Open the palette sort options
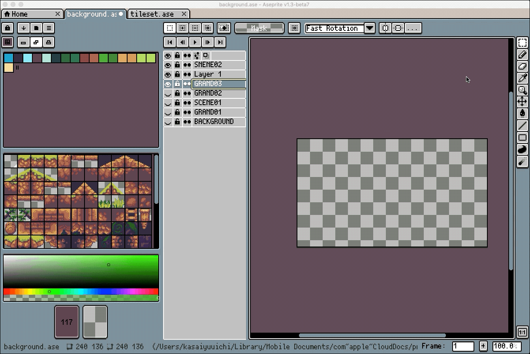This screenshot has width=530, height=354. pyautogui.click(x=24, y=28)
